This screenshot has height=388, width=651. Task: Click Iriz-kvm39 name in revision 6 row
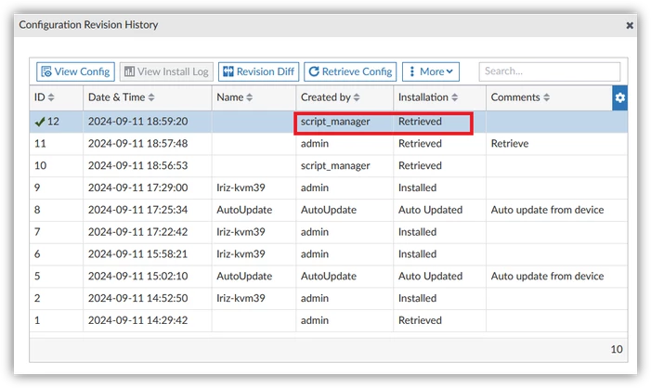(241, 254)
